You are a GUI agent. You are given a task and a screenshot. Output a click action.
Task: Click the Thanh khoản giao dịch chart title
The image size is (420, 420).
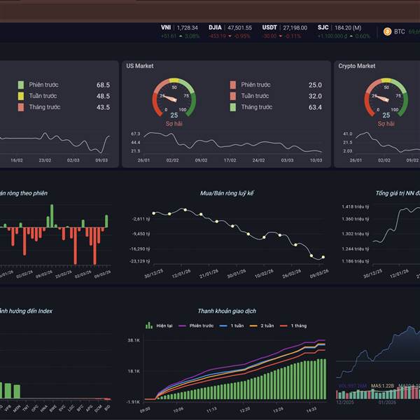(x=227, y=311)
